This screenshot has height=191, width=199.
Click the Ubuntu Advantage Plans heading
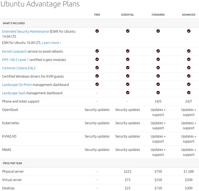click(x=40, y=4)
